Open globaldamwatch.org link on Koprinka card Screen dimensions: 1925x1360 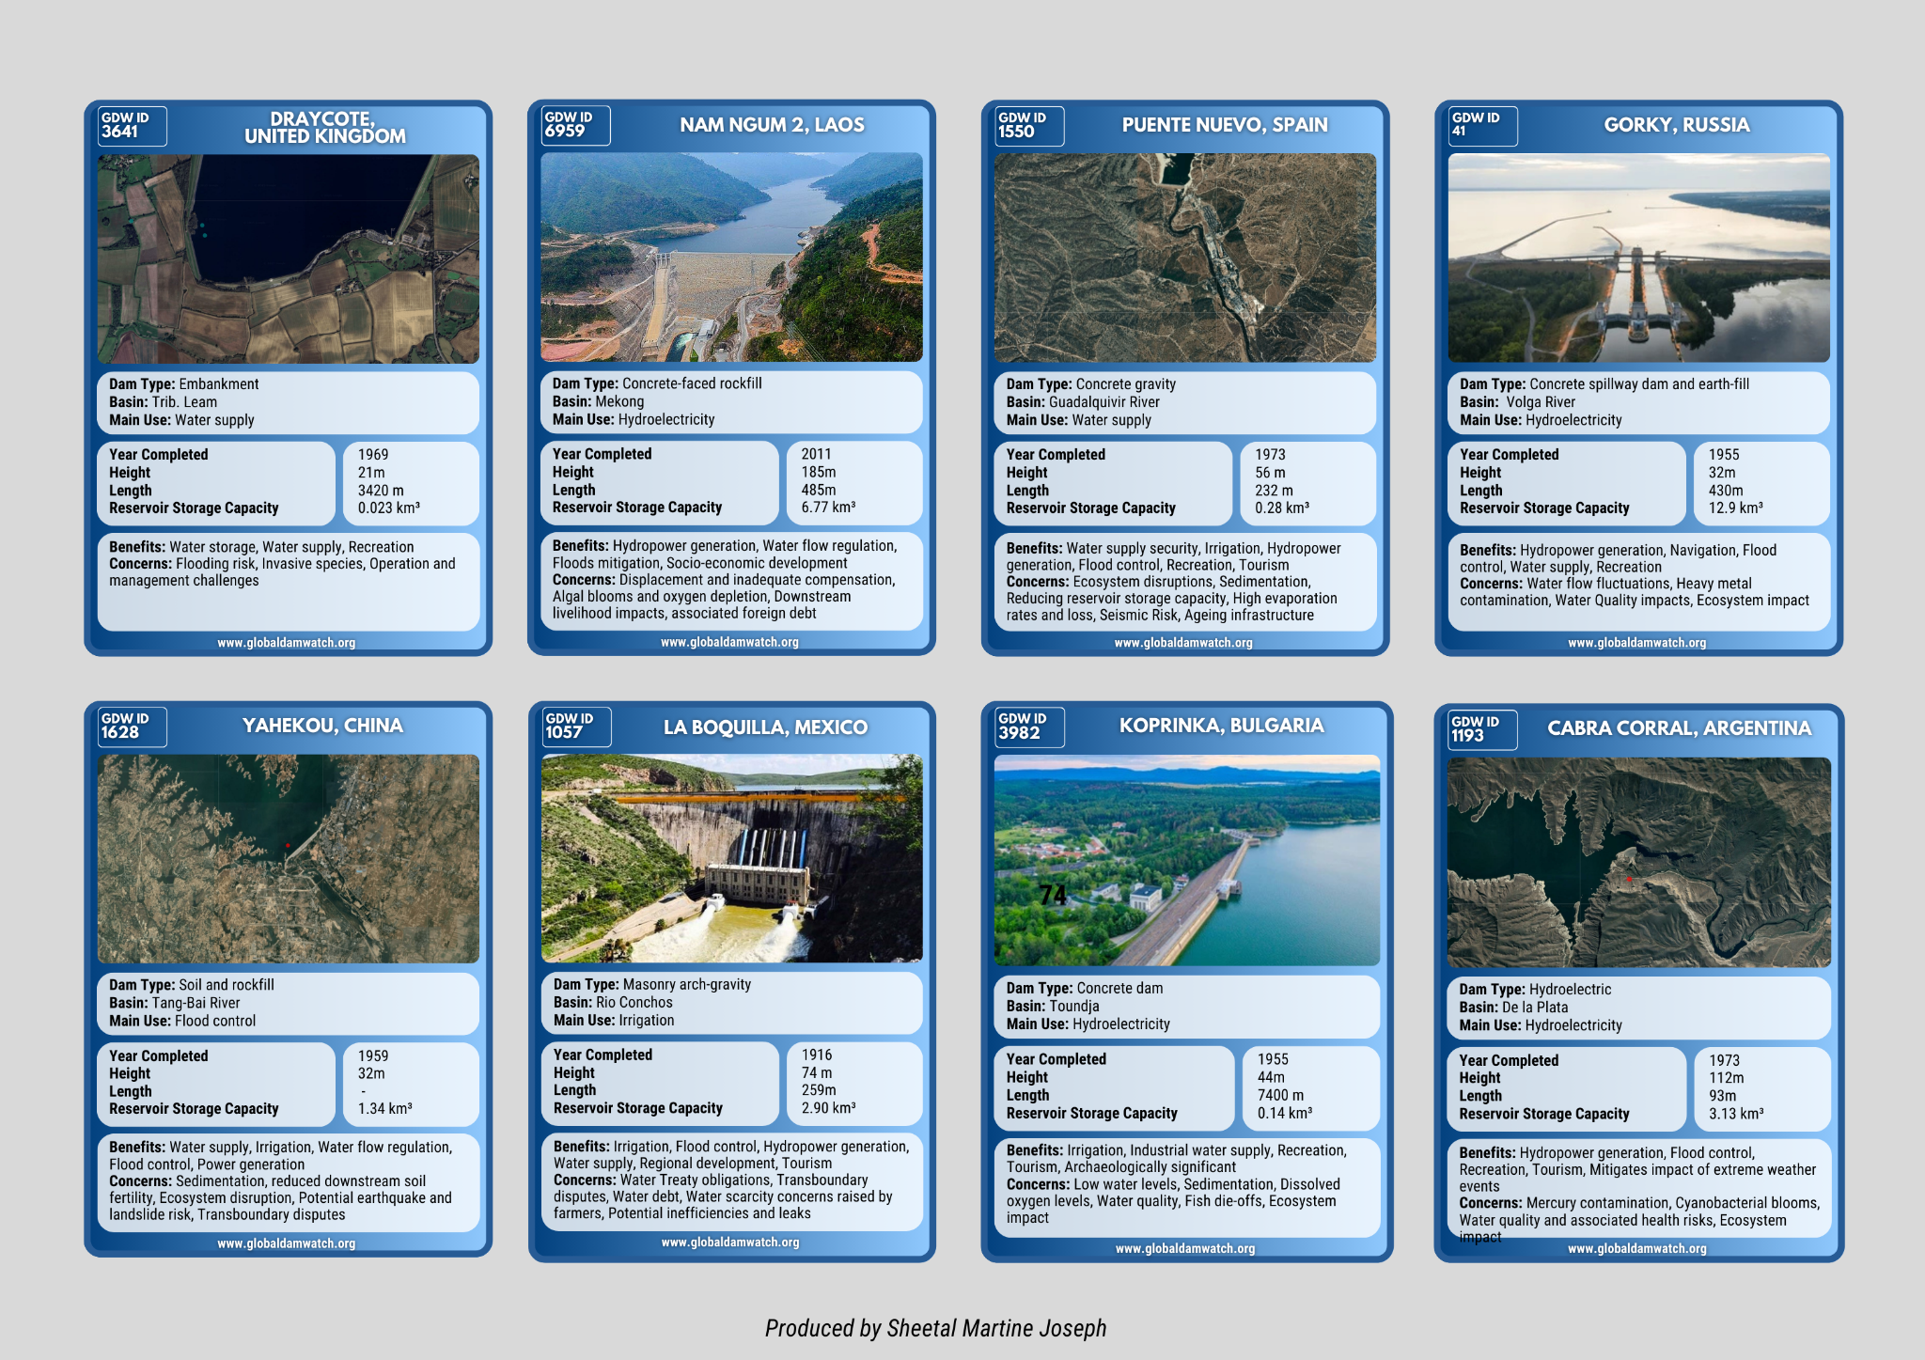[1184, 1248]
